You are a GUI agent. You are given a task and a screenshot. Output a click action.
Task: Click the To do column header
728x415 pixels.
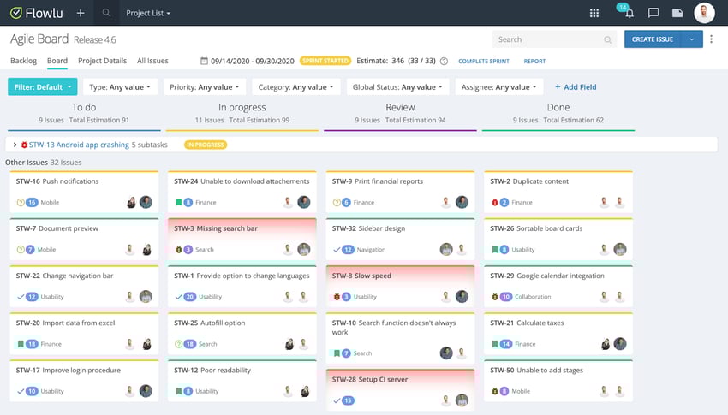(x=84, y=107)
